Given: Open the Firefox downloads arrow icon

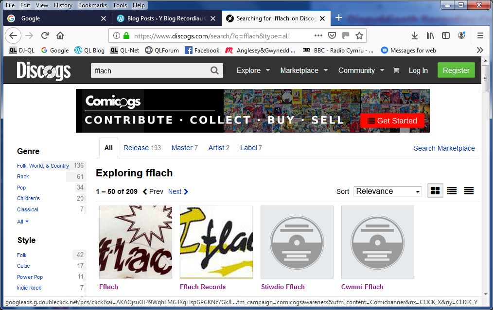Looking at the screenshot, I should pyautogui.click(x=415, y=35).
